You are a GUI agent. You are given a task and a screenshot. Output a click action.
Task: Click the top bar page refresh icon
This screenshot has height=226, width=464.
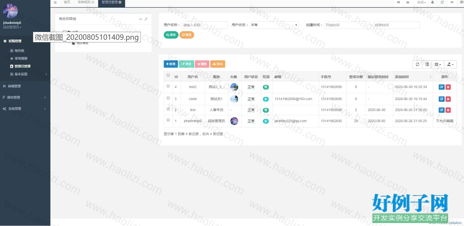(x=442, y=2)
